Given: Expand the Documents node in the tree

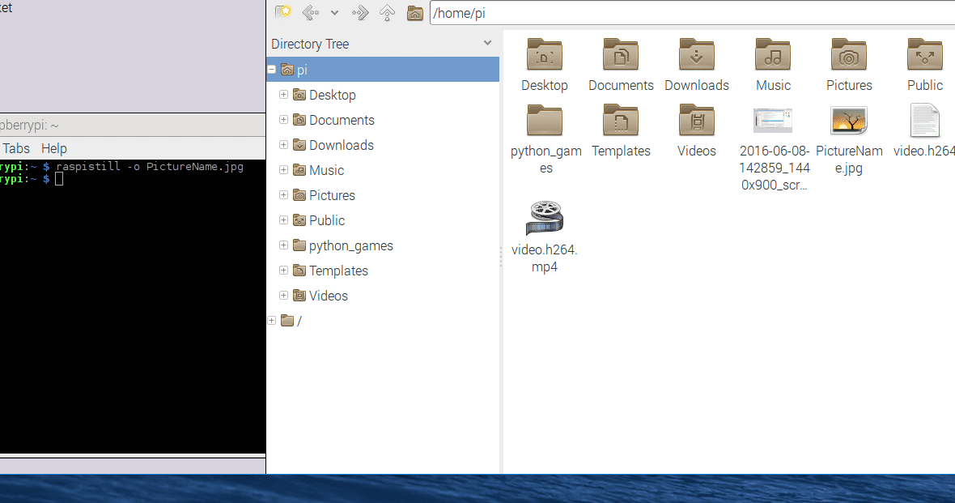Looking at the screenshot, I should point(283,120).
